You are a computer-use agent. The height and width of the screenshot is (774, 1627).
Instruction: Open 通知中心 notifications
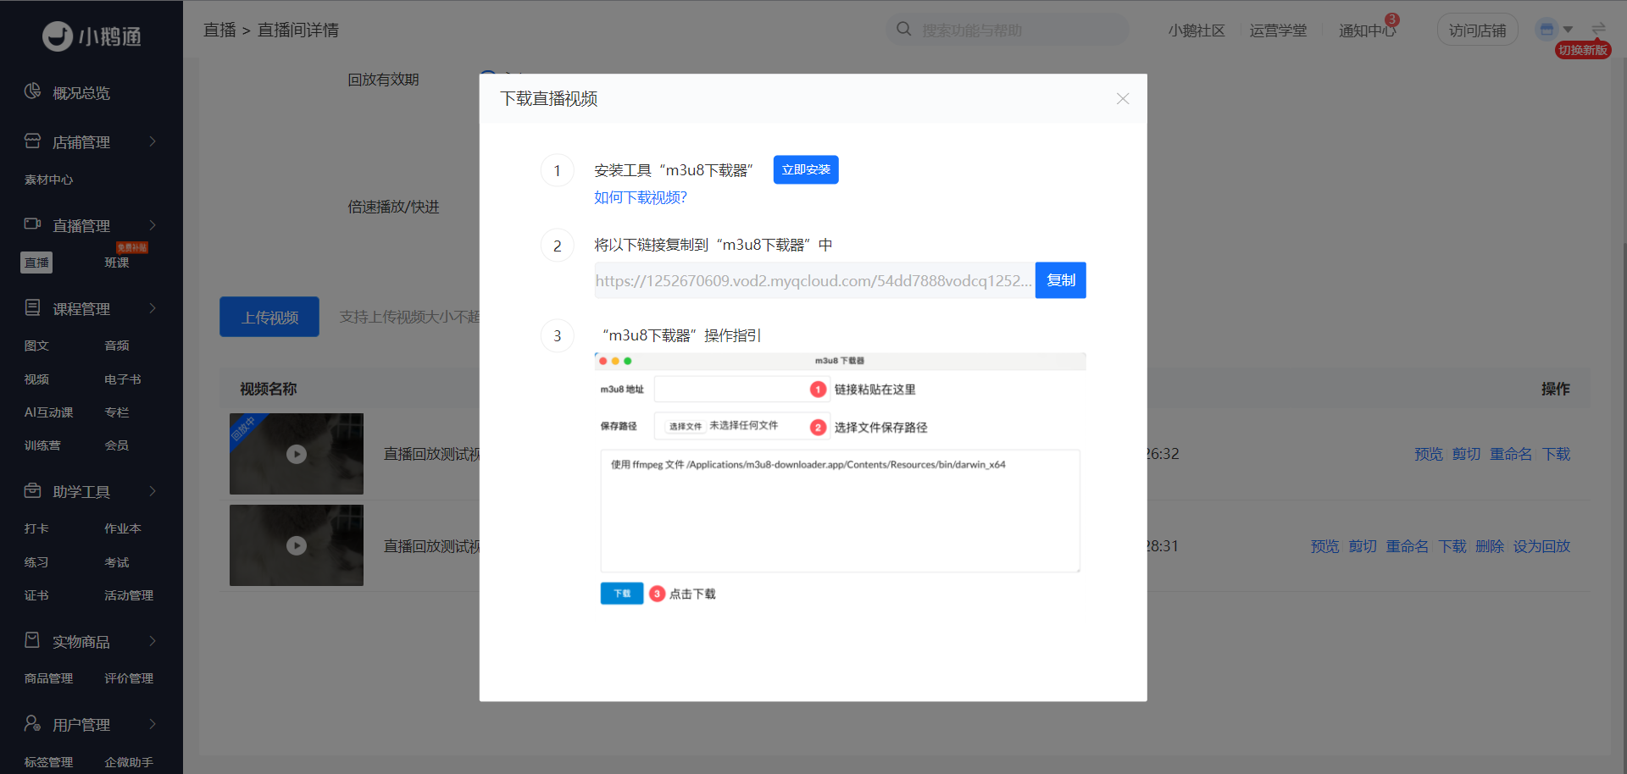(x=1367, y=30)
